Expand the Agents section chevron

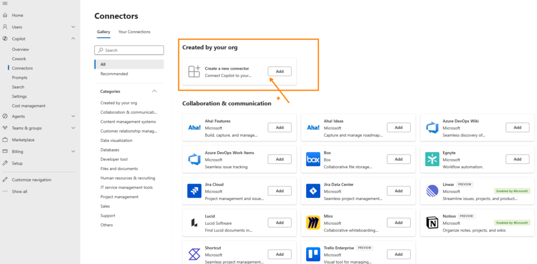click(x=73, y=116)
